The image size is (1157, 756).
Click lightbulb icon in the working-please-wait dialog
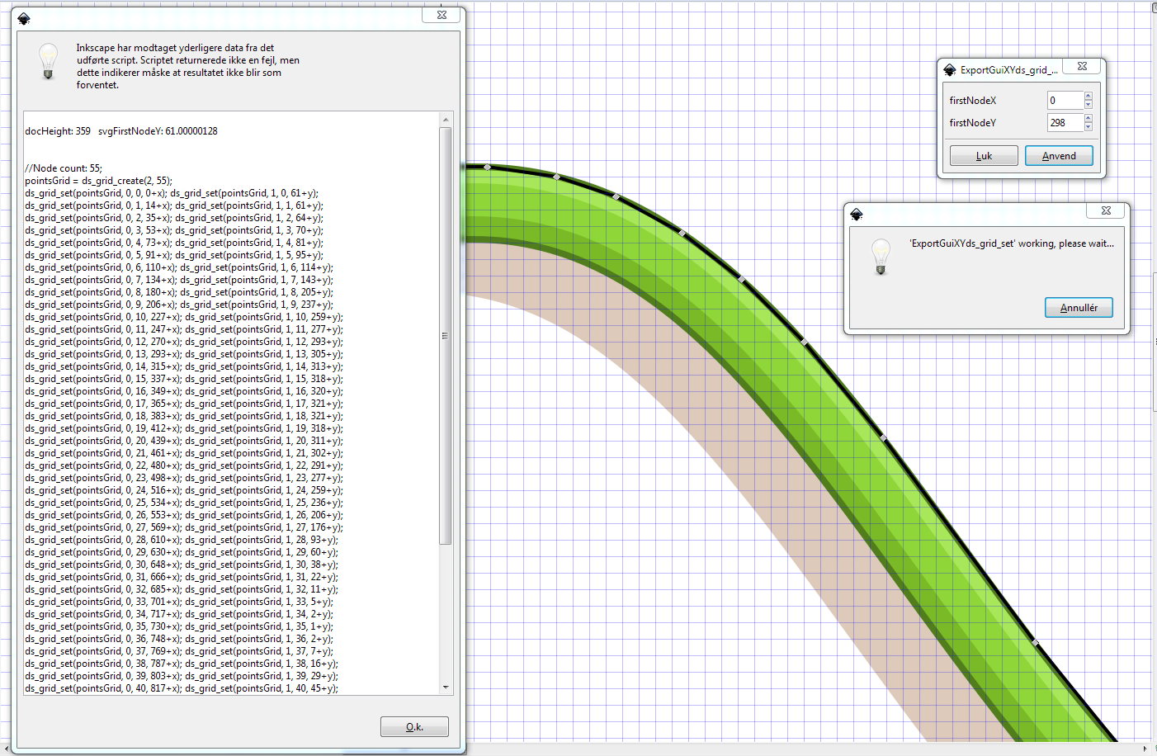[881, 257]
